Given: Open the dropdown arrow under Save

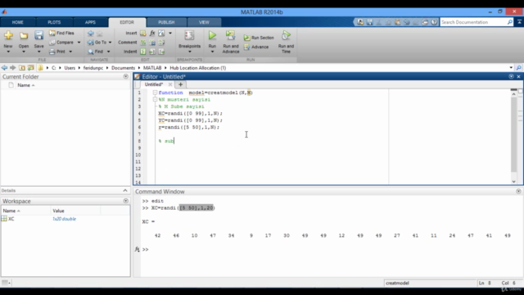Looking at the screenshot, I should pyautogui.click(x=38, y=52).
